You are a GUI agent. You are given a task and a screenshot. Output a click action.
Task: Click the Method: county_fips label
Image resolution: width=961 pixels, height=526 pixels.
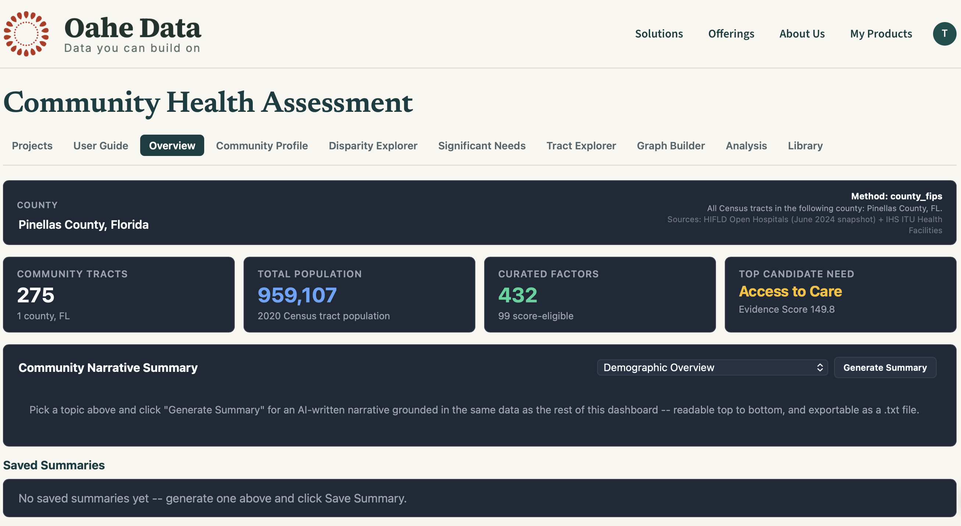[896, 196]
